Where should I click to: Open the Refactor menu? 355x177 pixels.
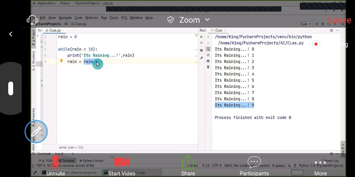[x=92, y=18]
